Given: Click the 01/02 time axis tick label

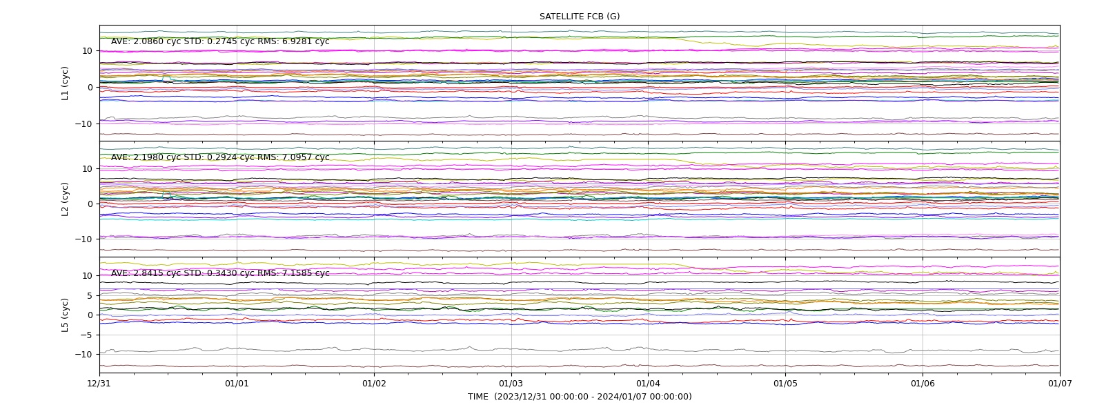Looking at the screenshot, I should click(374, 384).
